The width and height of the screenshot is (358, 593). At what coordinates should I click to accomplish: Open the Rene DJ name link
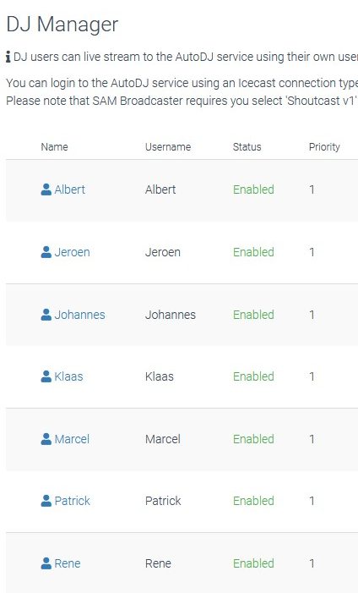pos(68,563)
